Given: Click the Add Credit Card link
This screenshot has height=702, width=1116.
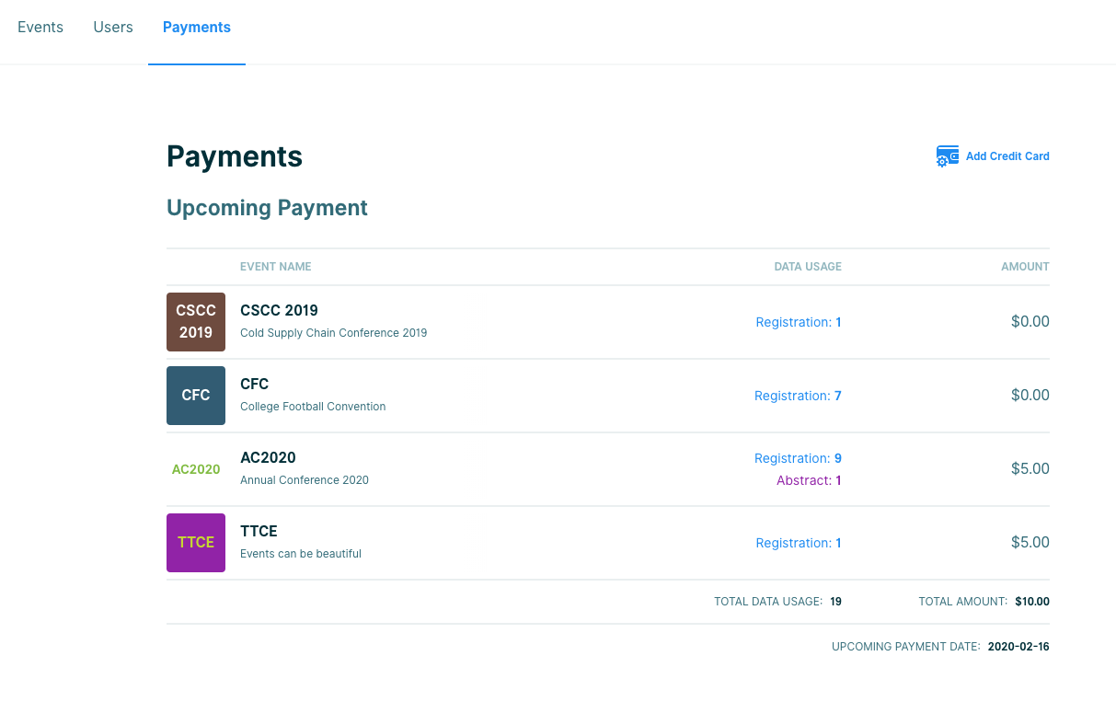Looking at the screenshot, I should (x=1007, y=156).
